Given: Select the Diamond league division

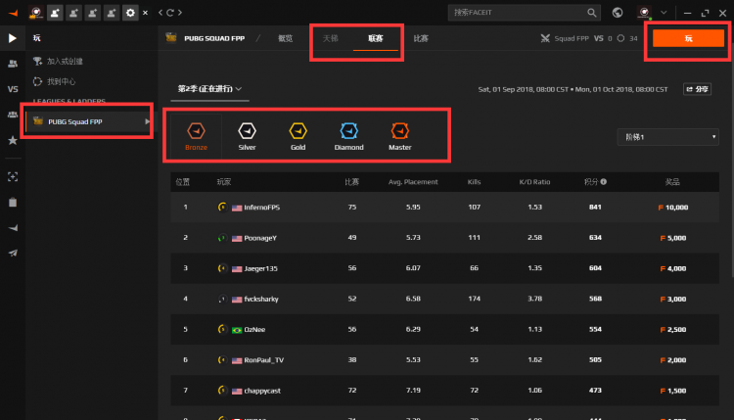Looking at the screenshot, I should 348,136.
